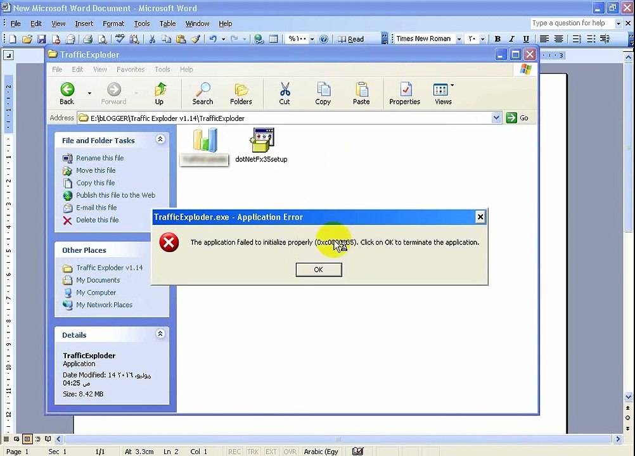Open My Network Places link
The height and width of the screenshot is (456, 635).
[x=105, y=305]
